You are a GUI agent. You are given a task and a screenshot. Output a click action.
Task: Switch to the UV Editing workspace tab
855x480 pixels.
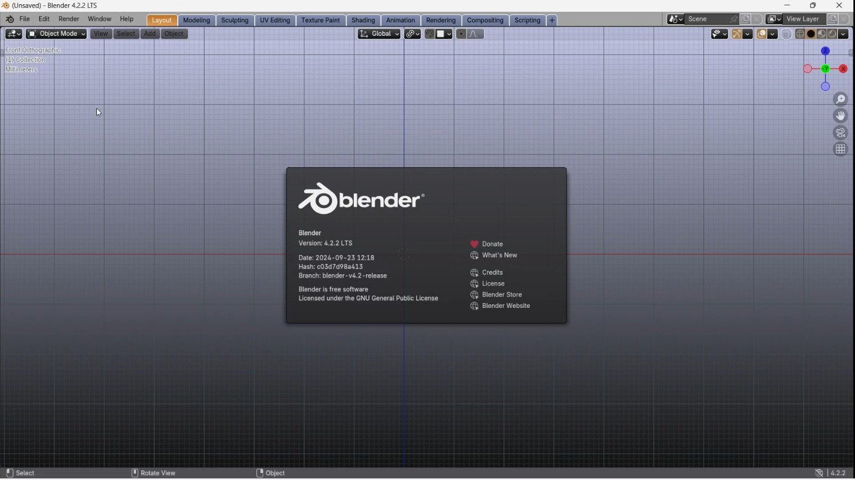point(275,20)
